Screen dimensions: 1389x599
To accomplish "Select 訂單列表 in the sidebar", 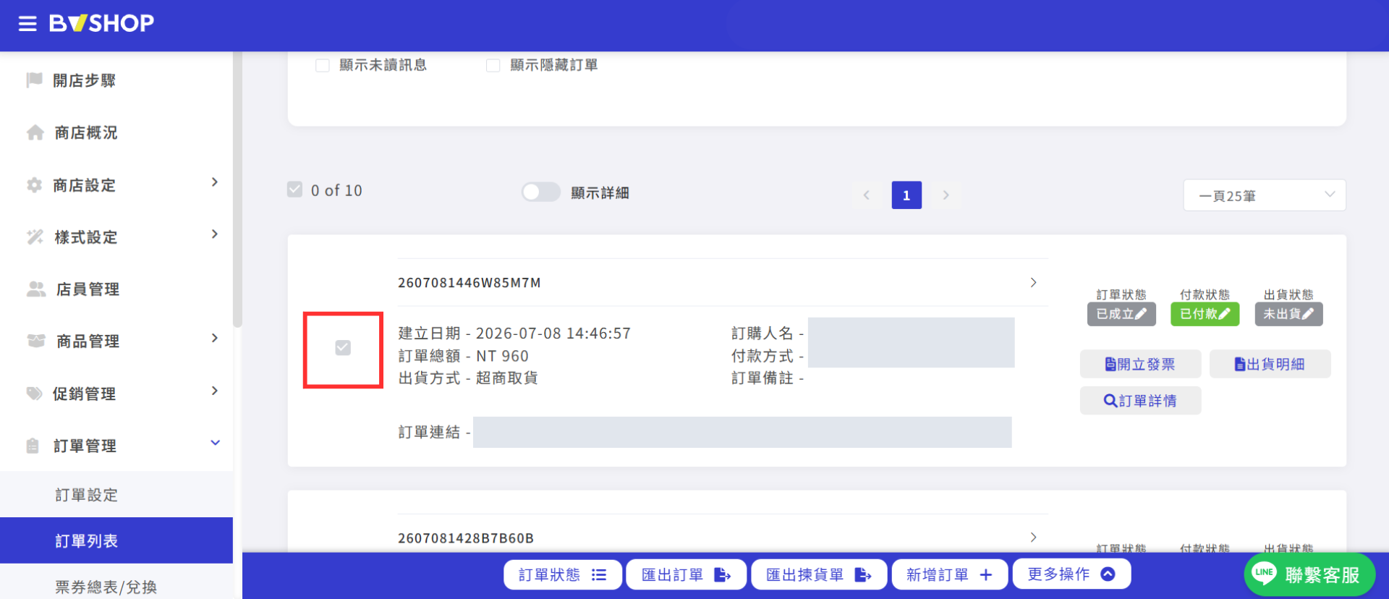I will tap(116, 541).
